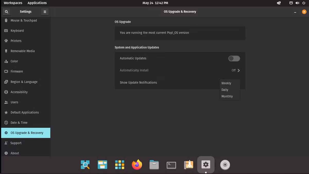309x174 pixels.
Task: Launch Terminal from the dock
Action: click(x=171, y=165)
